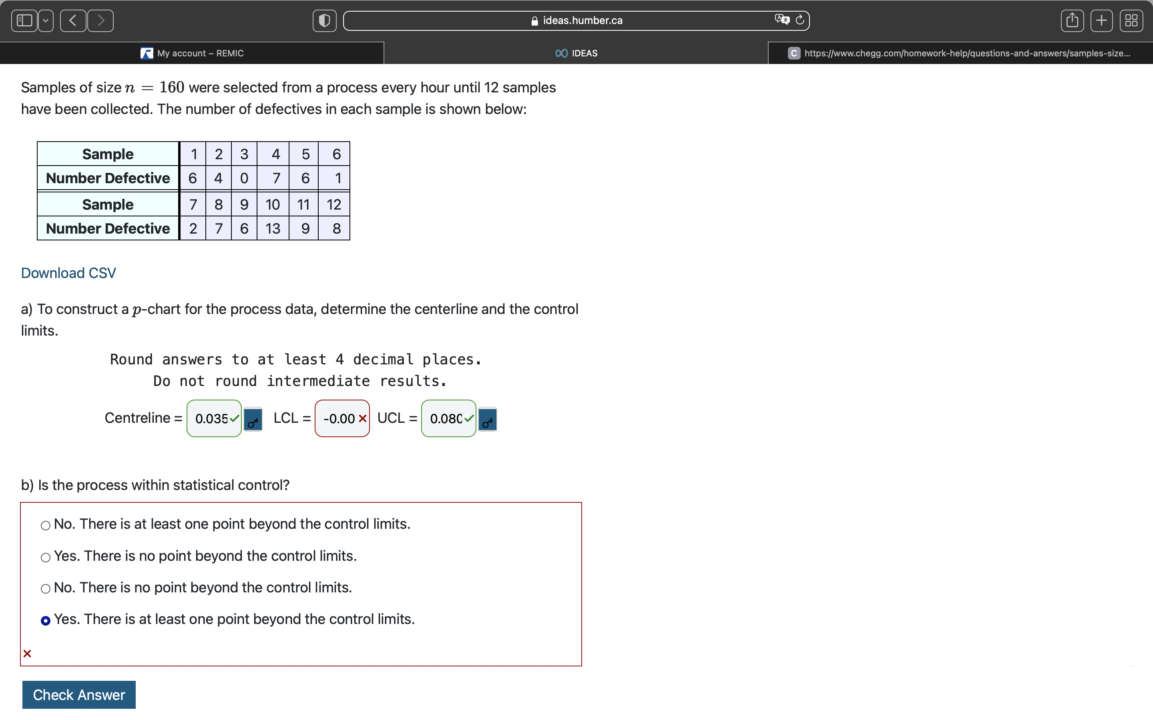Open the privacy shield report icon

(x=324, y=20)
